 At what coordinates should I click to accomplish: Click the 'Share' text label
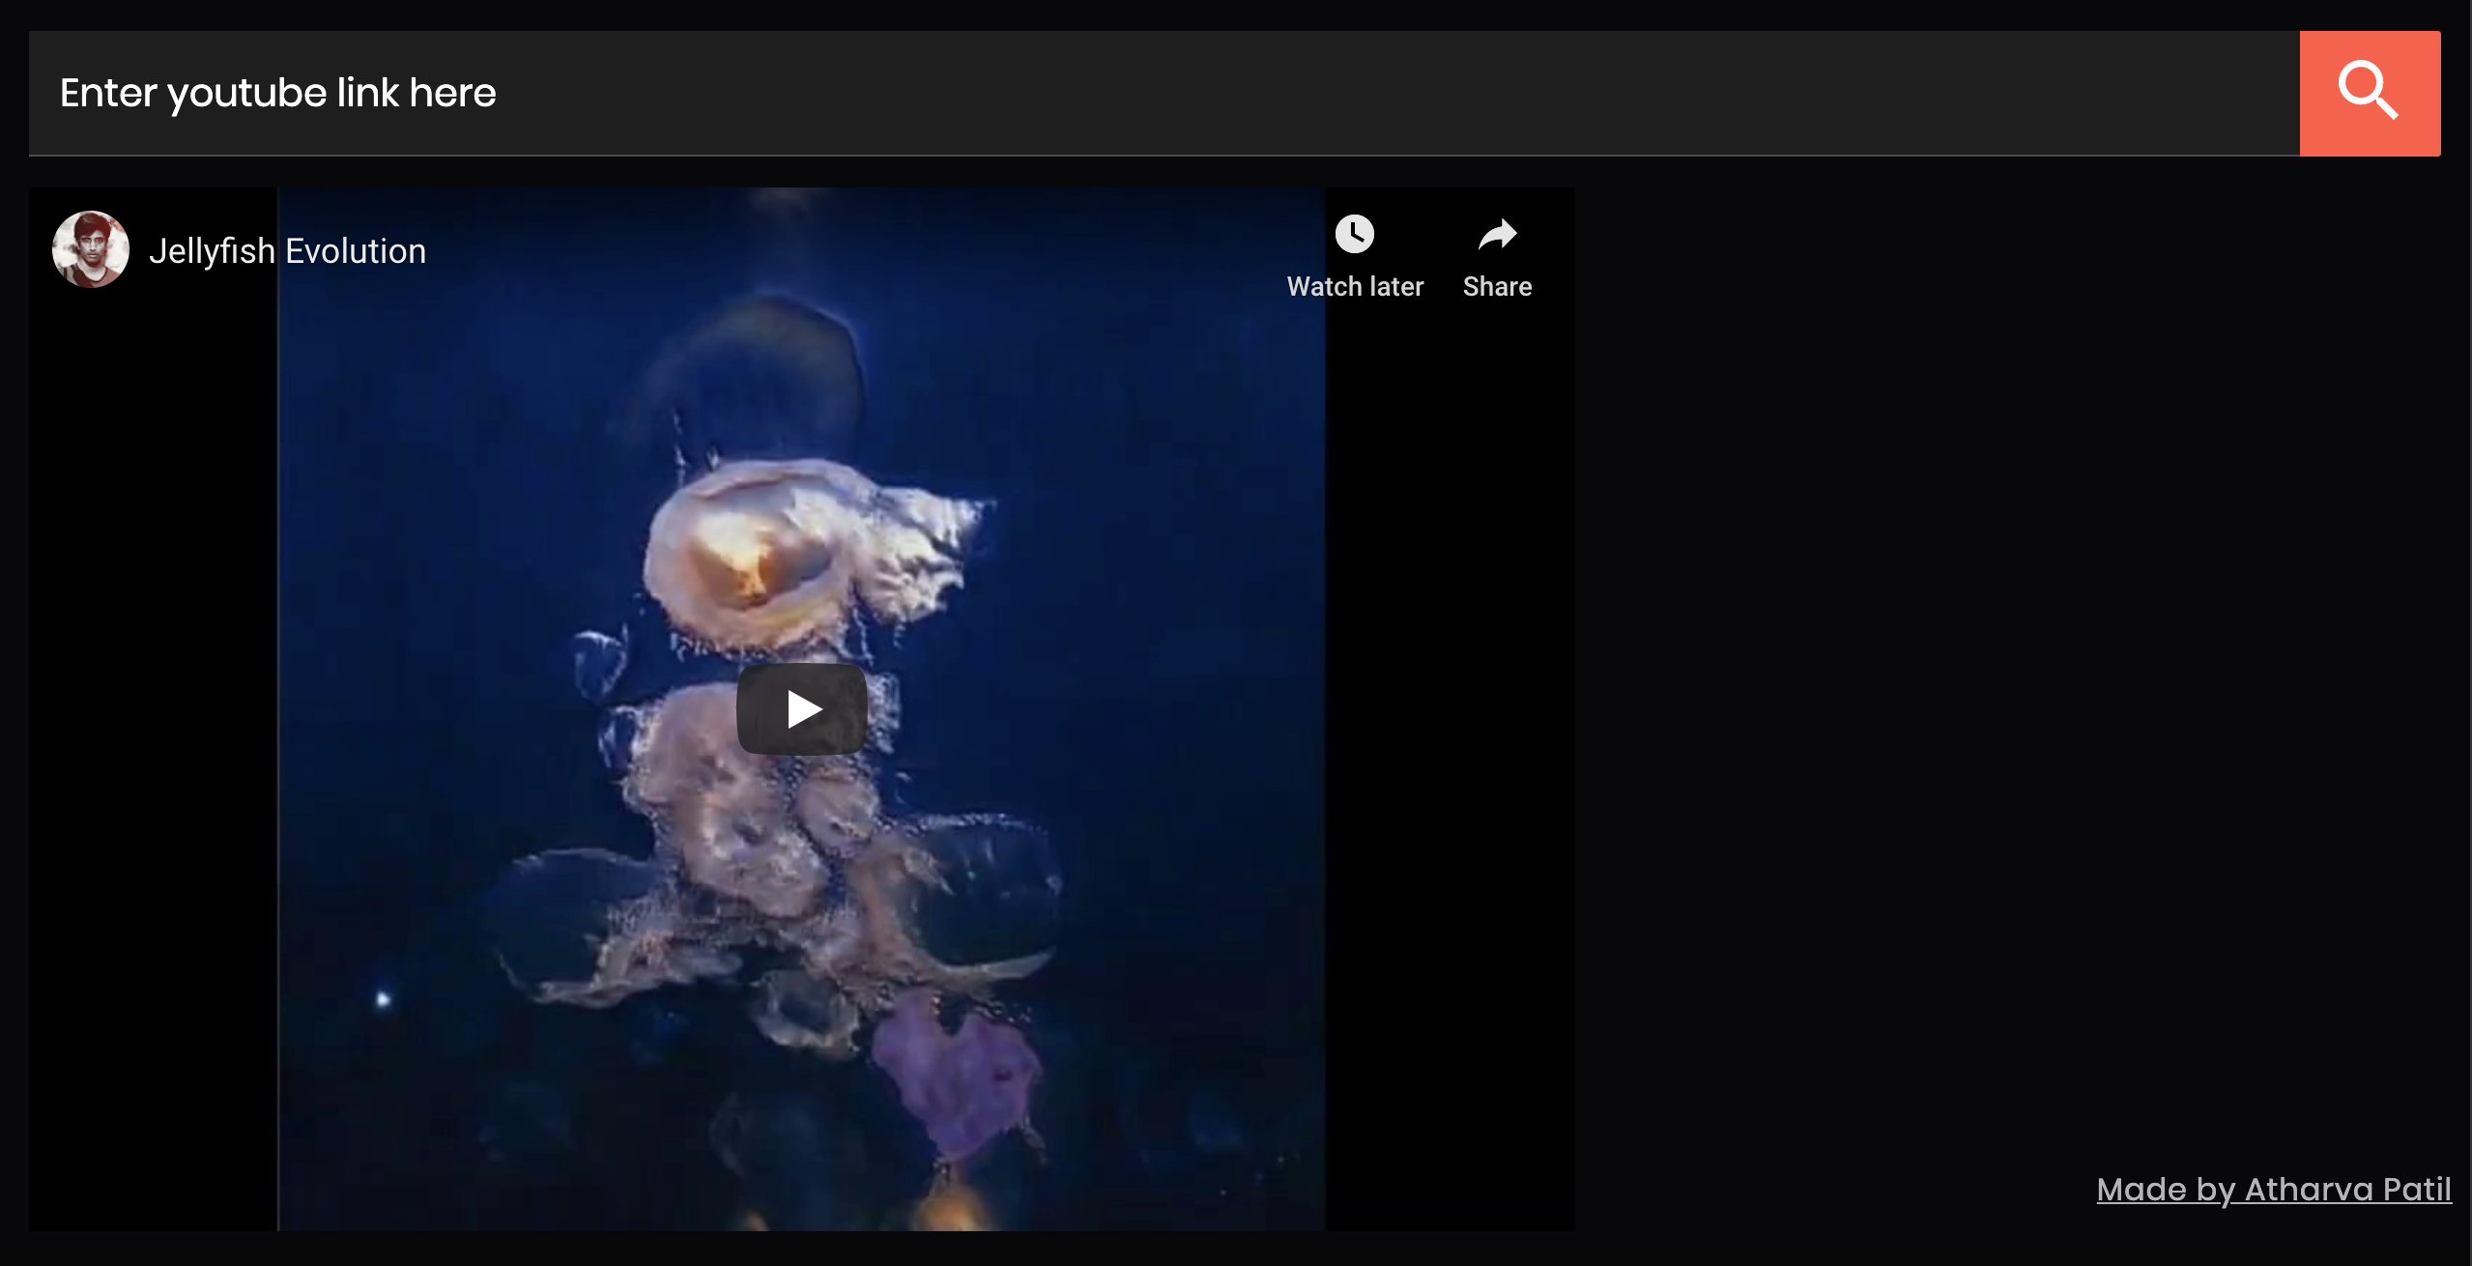[x=1497, y=287]
